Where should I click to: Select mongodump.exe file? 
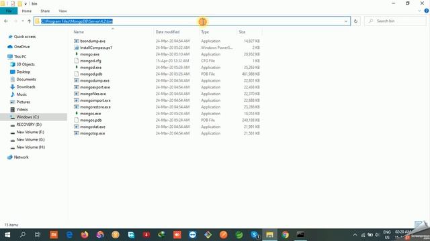pyautogui.click(x=95, y=80)
